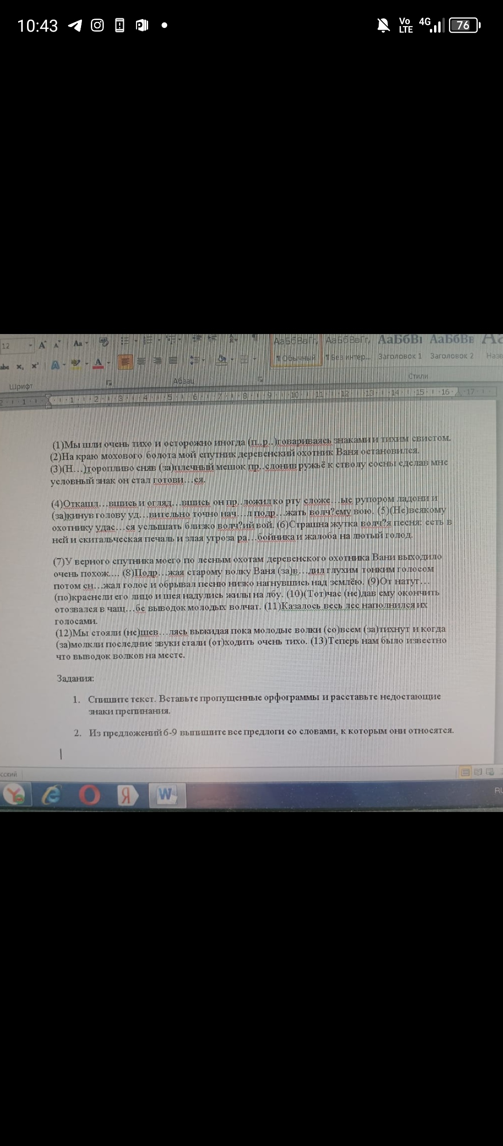Image resolution: width=503 pixels, height=1146 pixels.
Task: Open Word from the taskbar
Action: coord(167,794)
